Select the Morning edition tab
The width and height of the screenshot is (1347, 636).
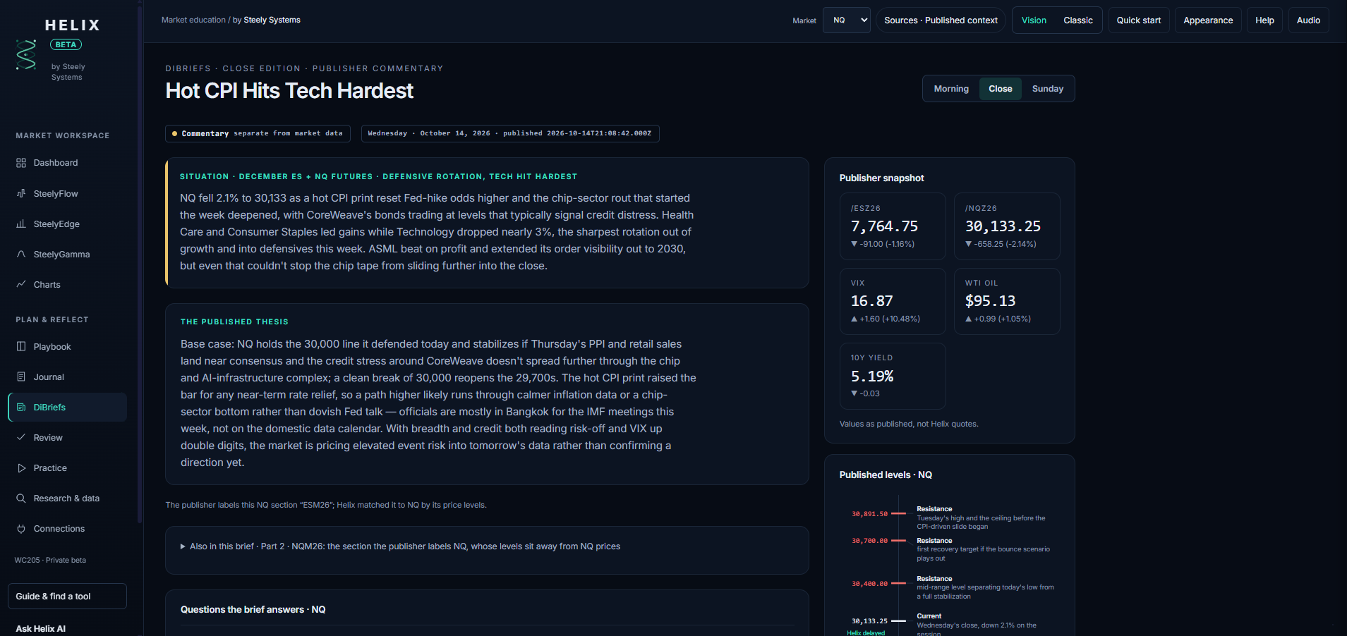click(x=951, y=89)
